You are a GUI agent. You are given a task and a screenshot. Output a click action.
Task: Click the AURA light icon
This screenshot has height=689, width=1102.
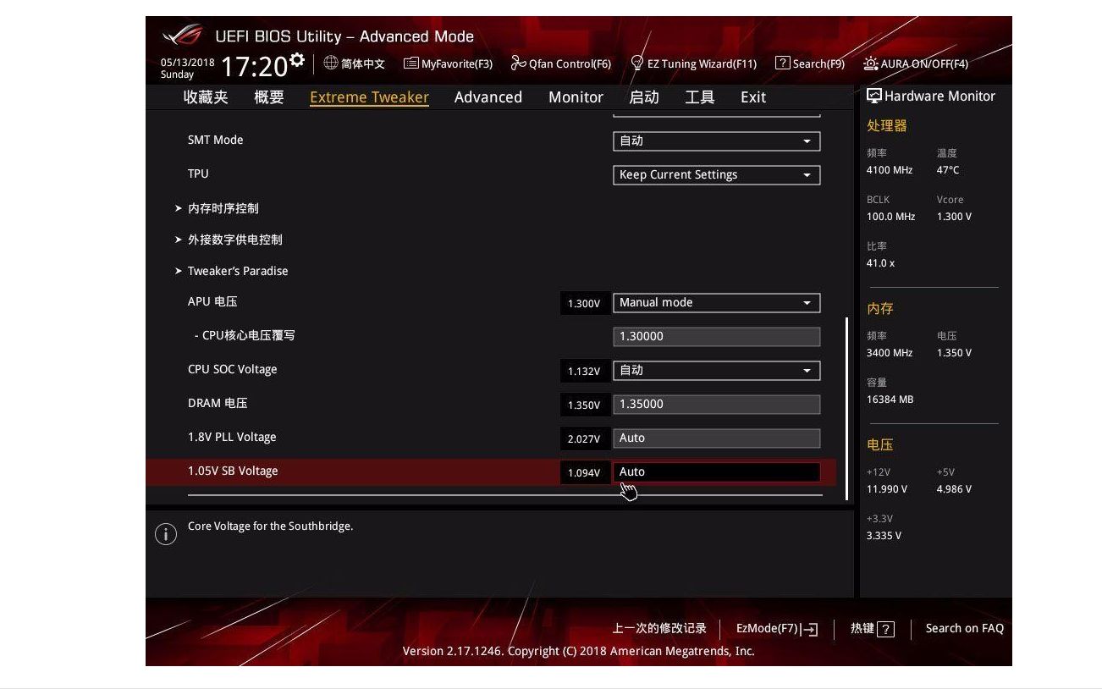click(871, 63)
